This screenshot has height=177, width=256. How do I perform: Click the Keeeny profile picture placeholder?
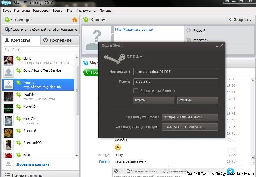(97, 39)
